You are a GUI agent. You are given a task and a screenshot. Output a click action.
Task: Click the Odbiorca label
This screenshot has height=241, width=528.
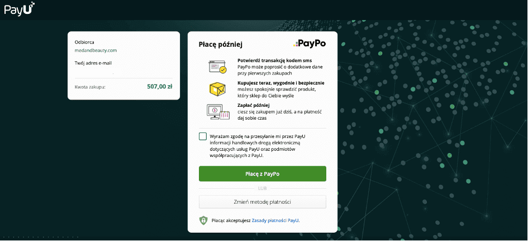[x=85, y=42]
